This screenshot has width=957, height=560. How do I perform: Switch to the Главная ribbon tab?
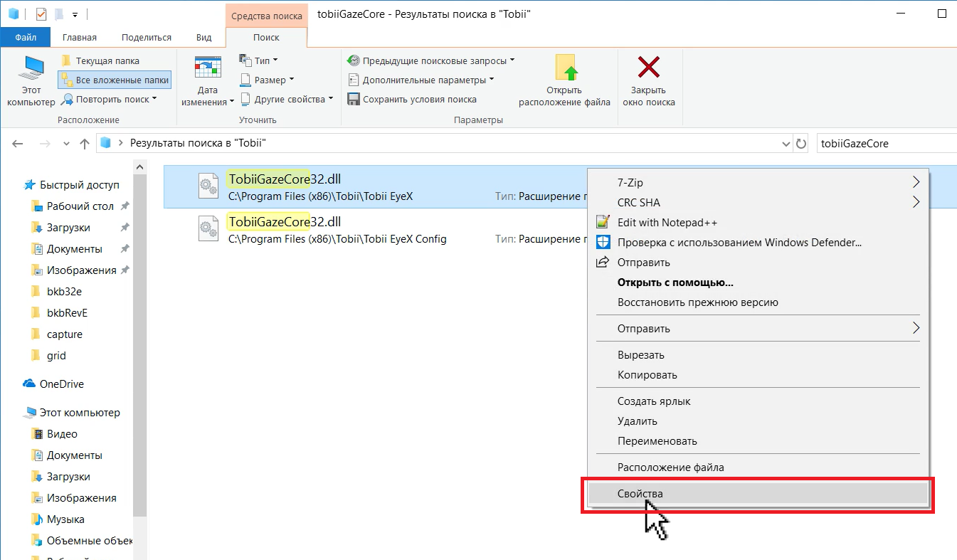click(80, 38)
